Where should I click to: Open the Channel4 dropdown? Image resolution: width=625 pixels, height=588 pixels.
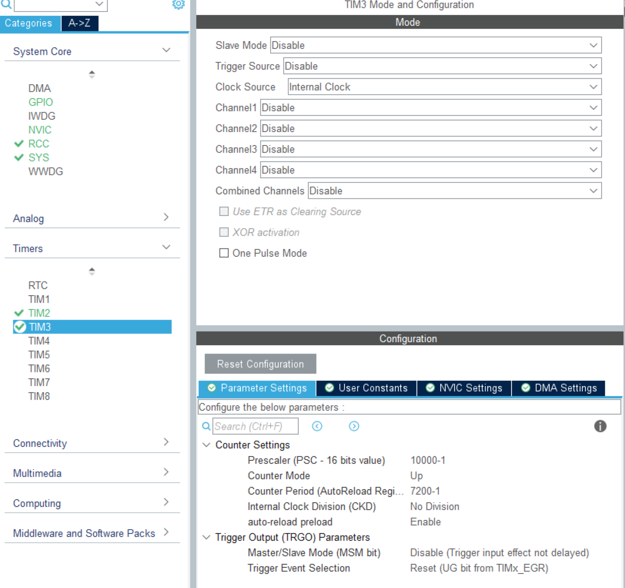coord(431,170)
